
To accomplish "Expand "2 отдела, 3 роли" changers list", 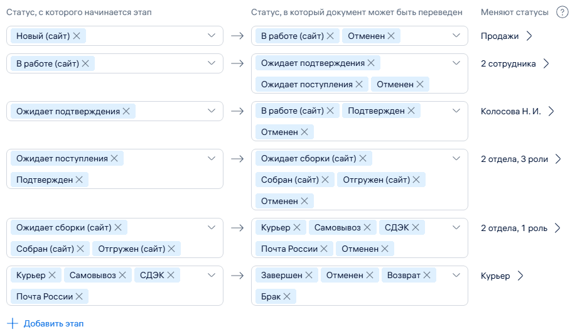I will pyautogui.click(x=520, y=159).
